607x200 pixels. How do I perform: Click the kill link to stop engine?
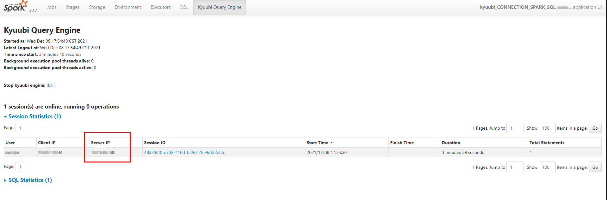[51, 85]
